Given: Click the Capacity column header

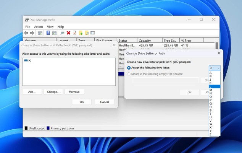Looking at the screenshot, I should pyautogui.click(x=150, y=41).
